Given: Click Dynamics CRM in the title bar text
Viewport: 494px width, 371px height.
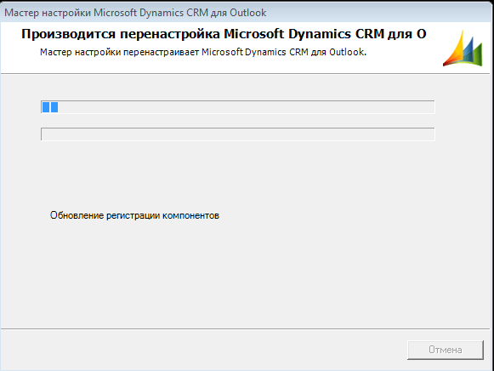Looking at the screenshot, I should coord(173,13).
